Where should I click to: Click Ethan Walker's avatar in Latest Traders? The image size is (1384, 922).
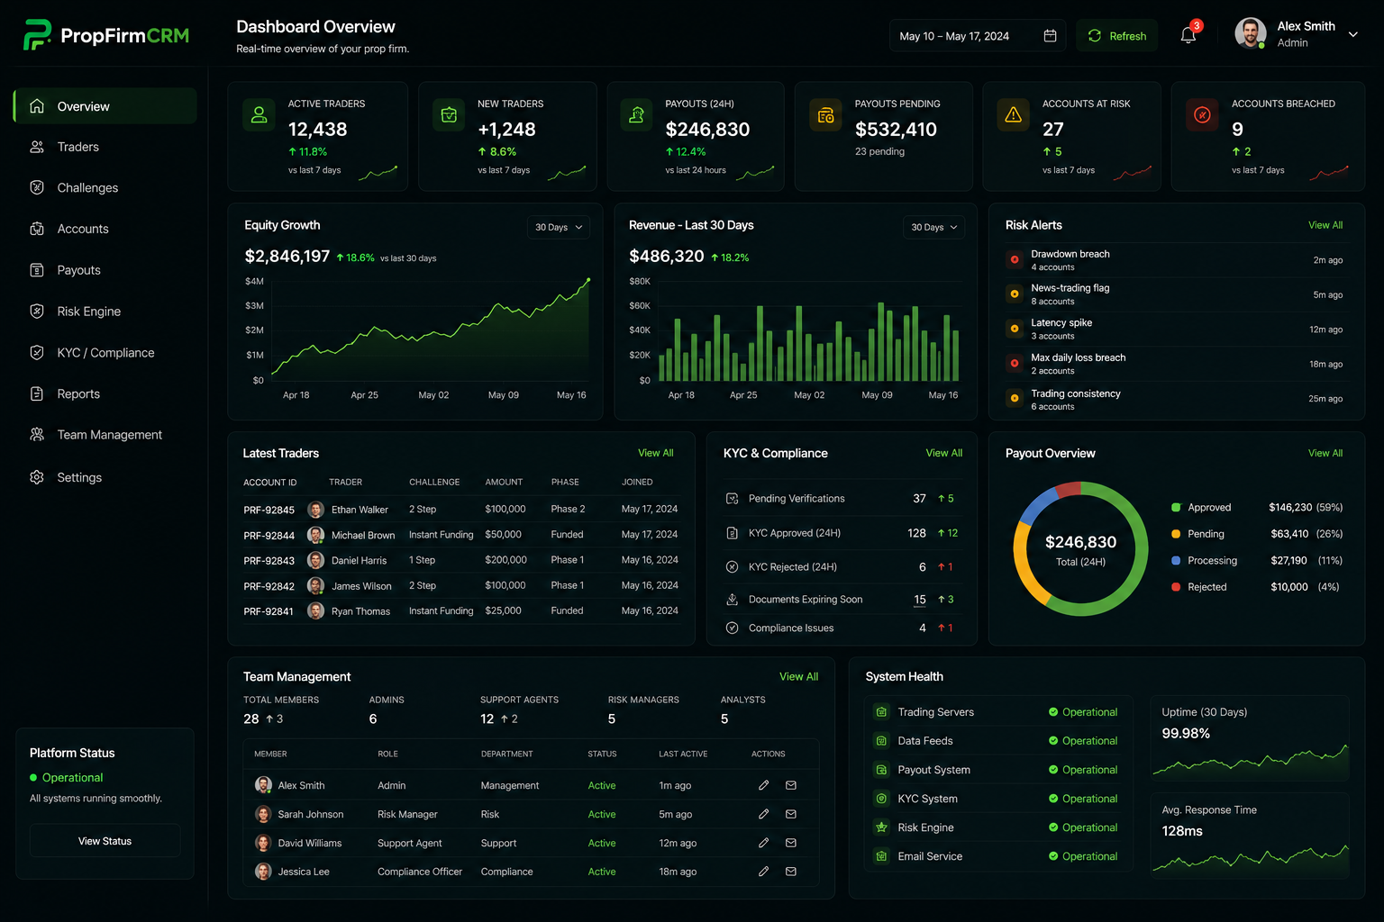tap(316, 510)
